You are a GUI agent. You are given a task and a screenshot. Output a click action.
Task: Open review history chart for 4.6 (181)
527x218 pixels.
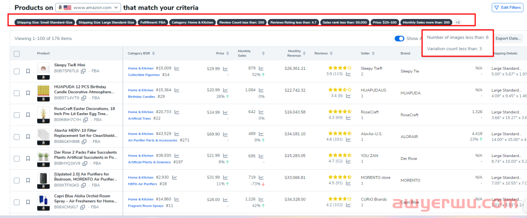pos(348,139)
